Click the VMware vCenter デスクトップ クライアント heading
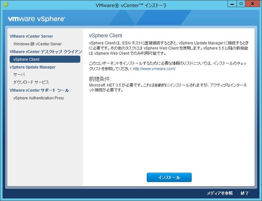The height and width of the screenshot is (201, 262). click(x=45, y=52)
